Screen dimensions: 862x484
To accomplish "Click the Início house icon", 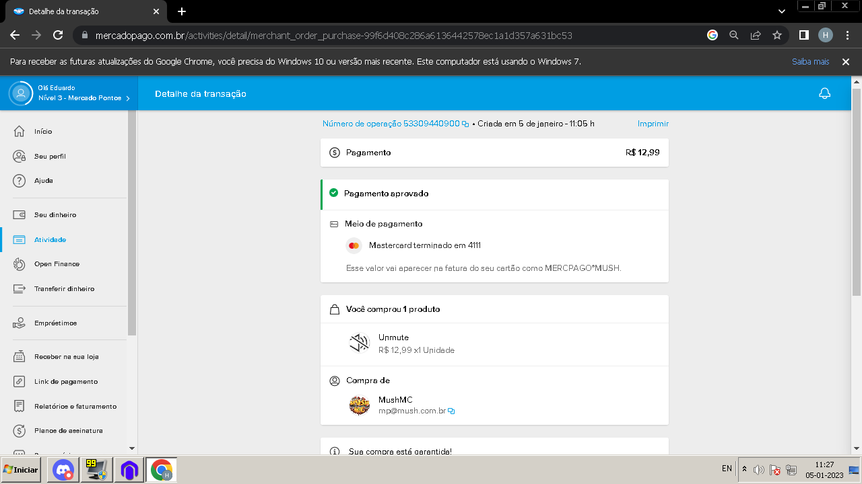I will tap(20, 131).
